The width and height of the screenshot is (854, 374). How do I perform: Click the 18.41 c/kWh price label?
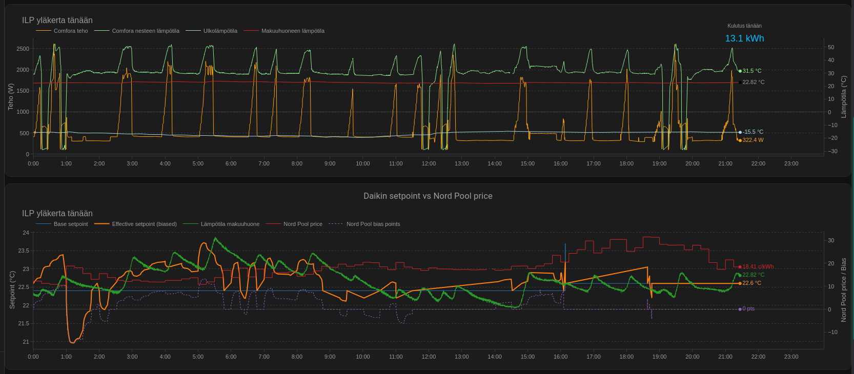coord(758,266)
